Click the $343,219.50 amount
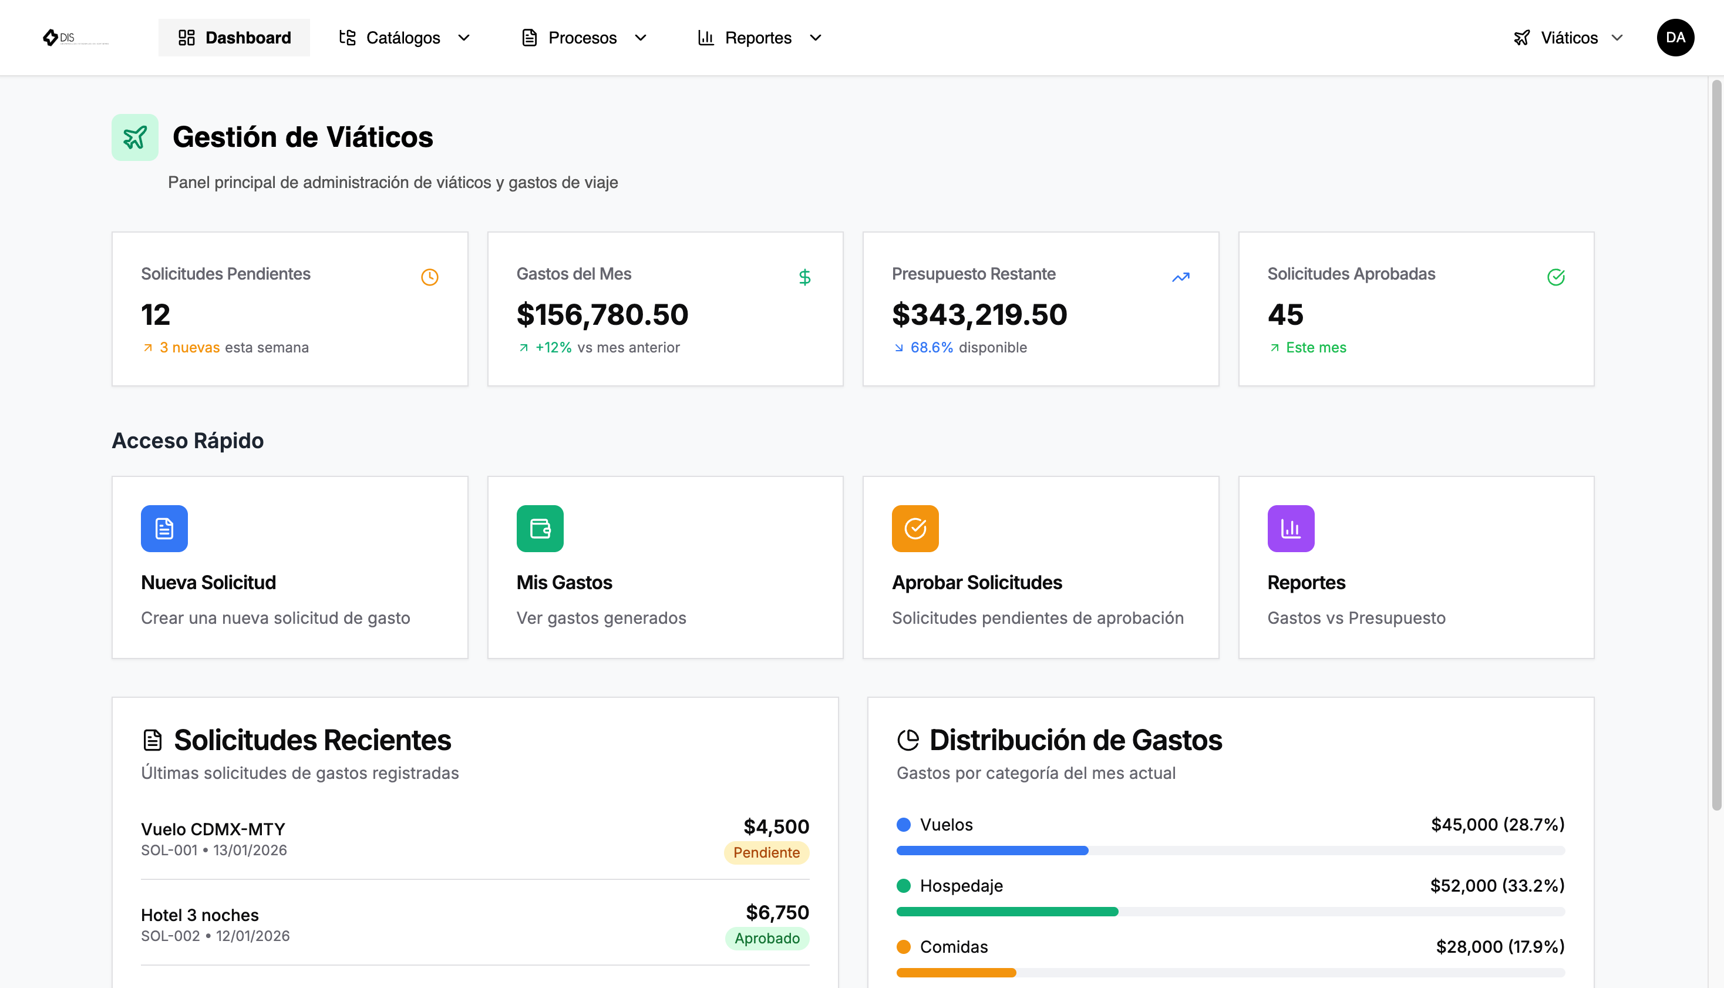 click(979, 314)
